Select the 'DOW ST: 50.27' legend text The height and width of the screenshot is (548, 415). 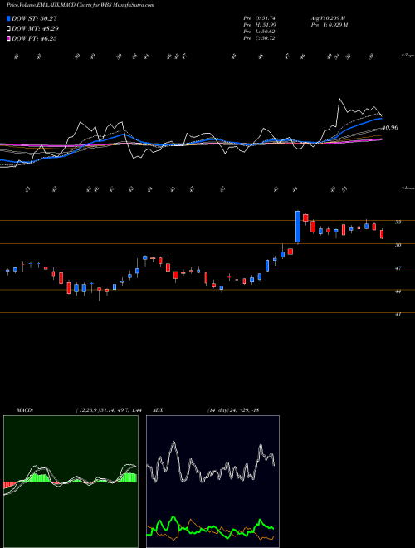click(x=34, y=18)
